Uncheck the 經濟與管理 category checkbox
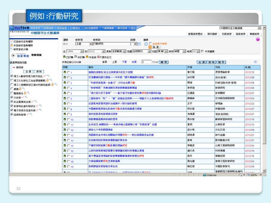Screen dimensions: 271x203 tap(12, 114)
